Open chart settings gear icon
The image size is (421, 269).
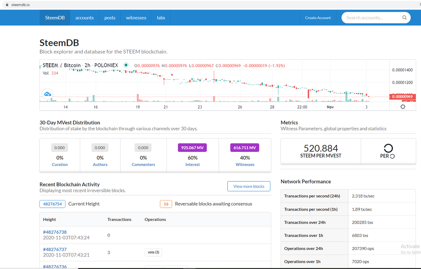point(403,107)
